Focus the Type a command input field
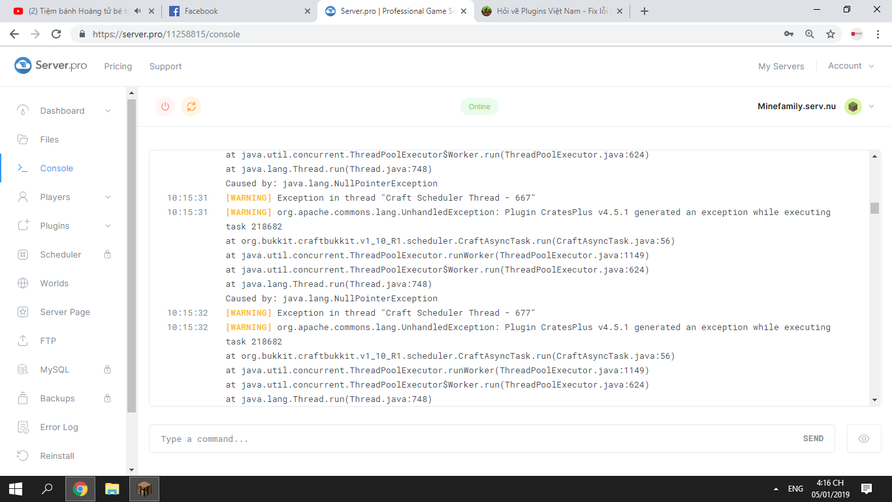Image resolution: width=892 pixels, height=502 pixels. click(470, 439)
